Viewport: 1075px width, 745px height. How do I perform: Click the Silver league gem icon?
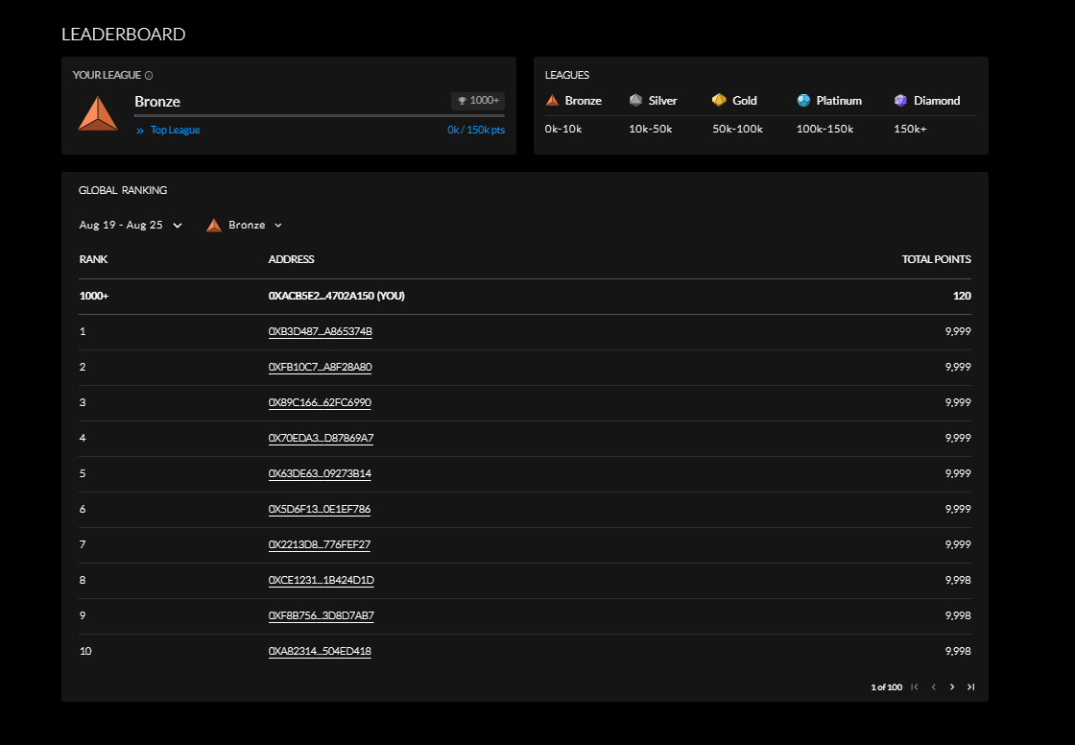tap(635, 100)
